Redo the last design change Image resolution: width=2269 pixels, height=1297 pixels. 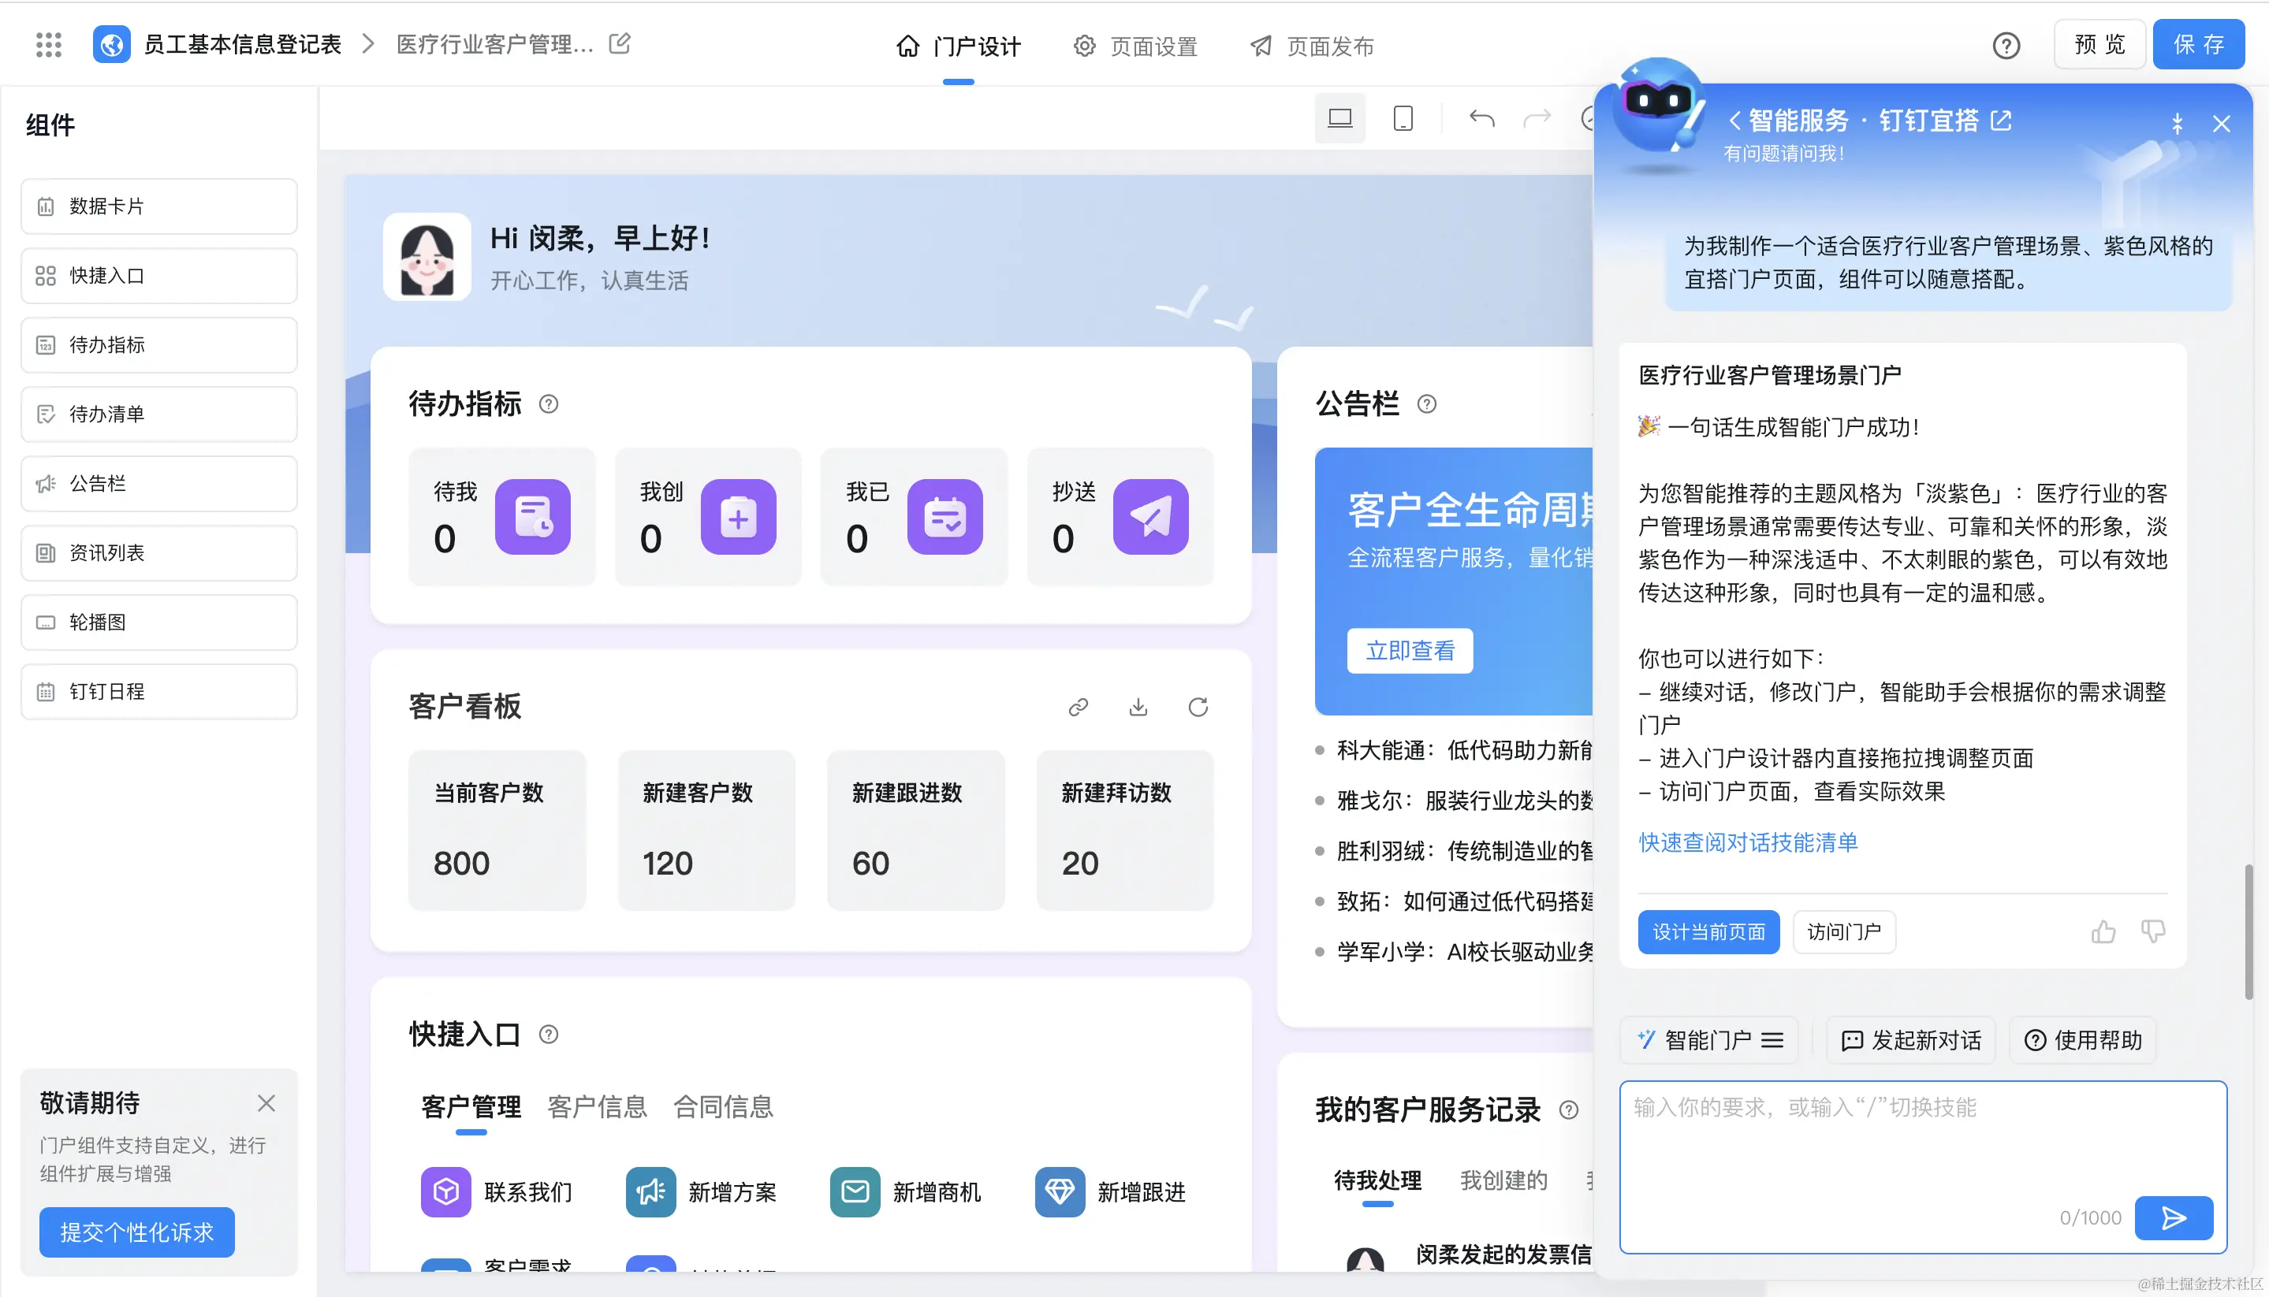pos(1537,118)
